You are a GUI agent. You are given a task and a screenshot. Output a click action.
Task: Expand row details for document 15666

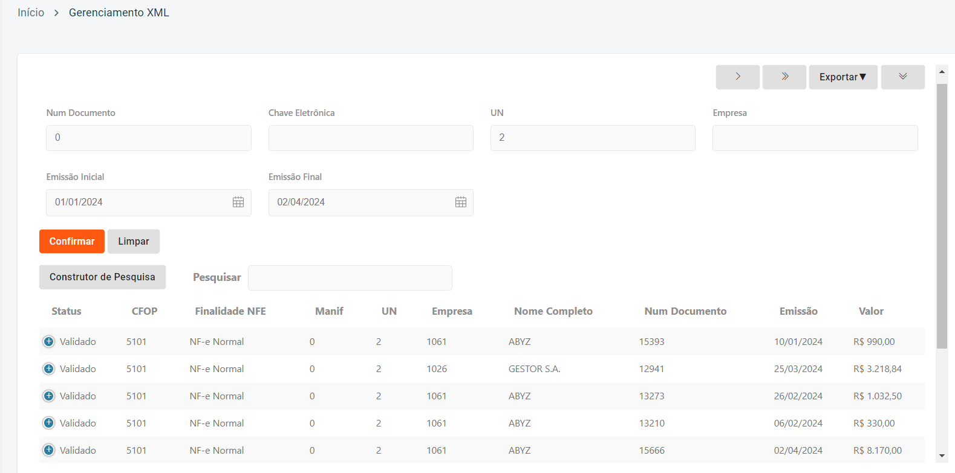pos(49,451)
